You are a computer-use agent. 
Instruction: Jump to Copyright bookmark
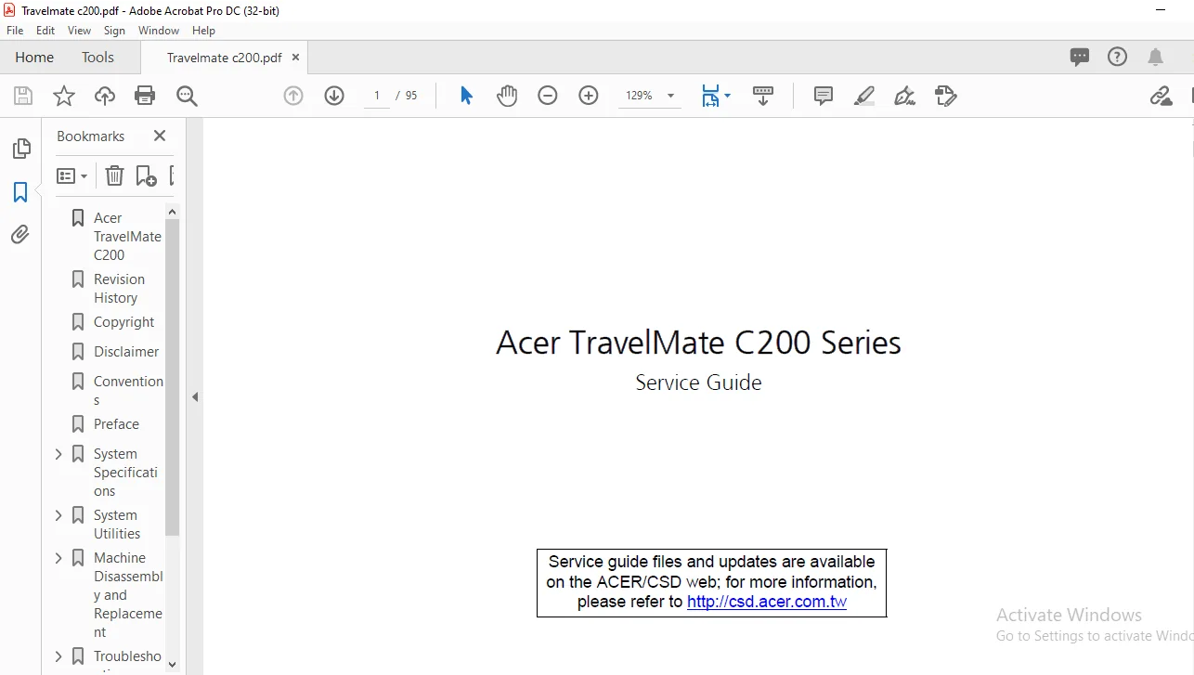pyautogui.click(x=123, y=322)
